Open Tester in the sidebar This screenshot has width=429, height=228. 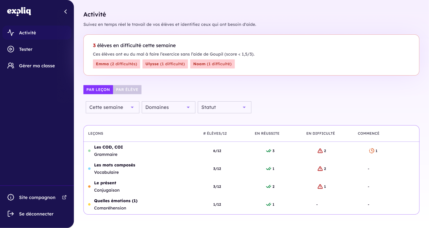(37, 49)
